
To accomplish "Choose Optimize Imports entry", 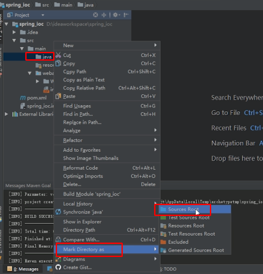I will (83, 176).
